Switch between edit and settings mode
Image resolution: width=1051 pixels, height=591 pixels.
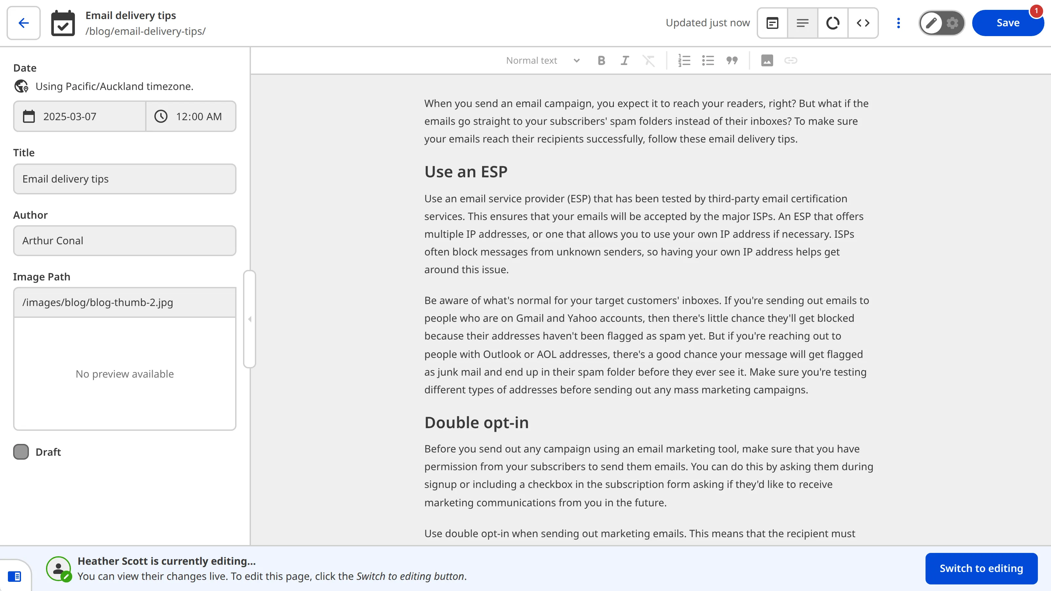941,23
